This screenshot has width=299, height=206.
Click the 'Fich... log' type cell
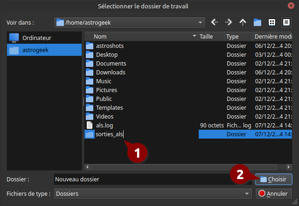coord(239,126)
